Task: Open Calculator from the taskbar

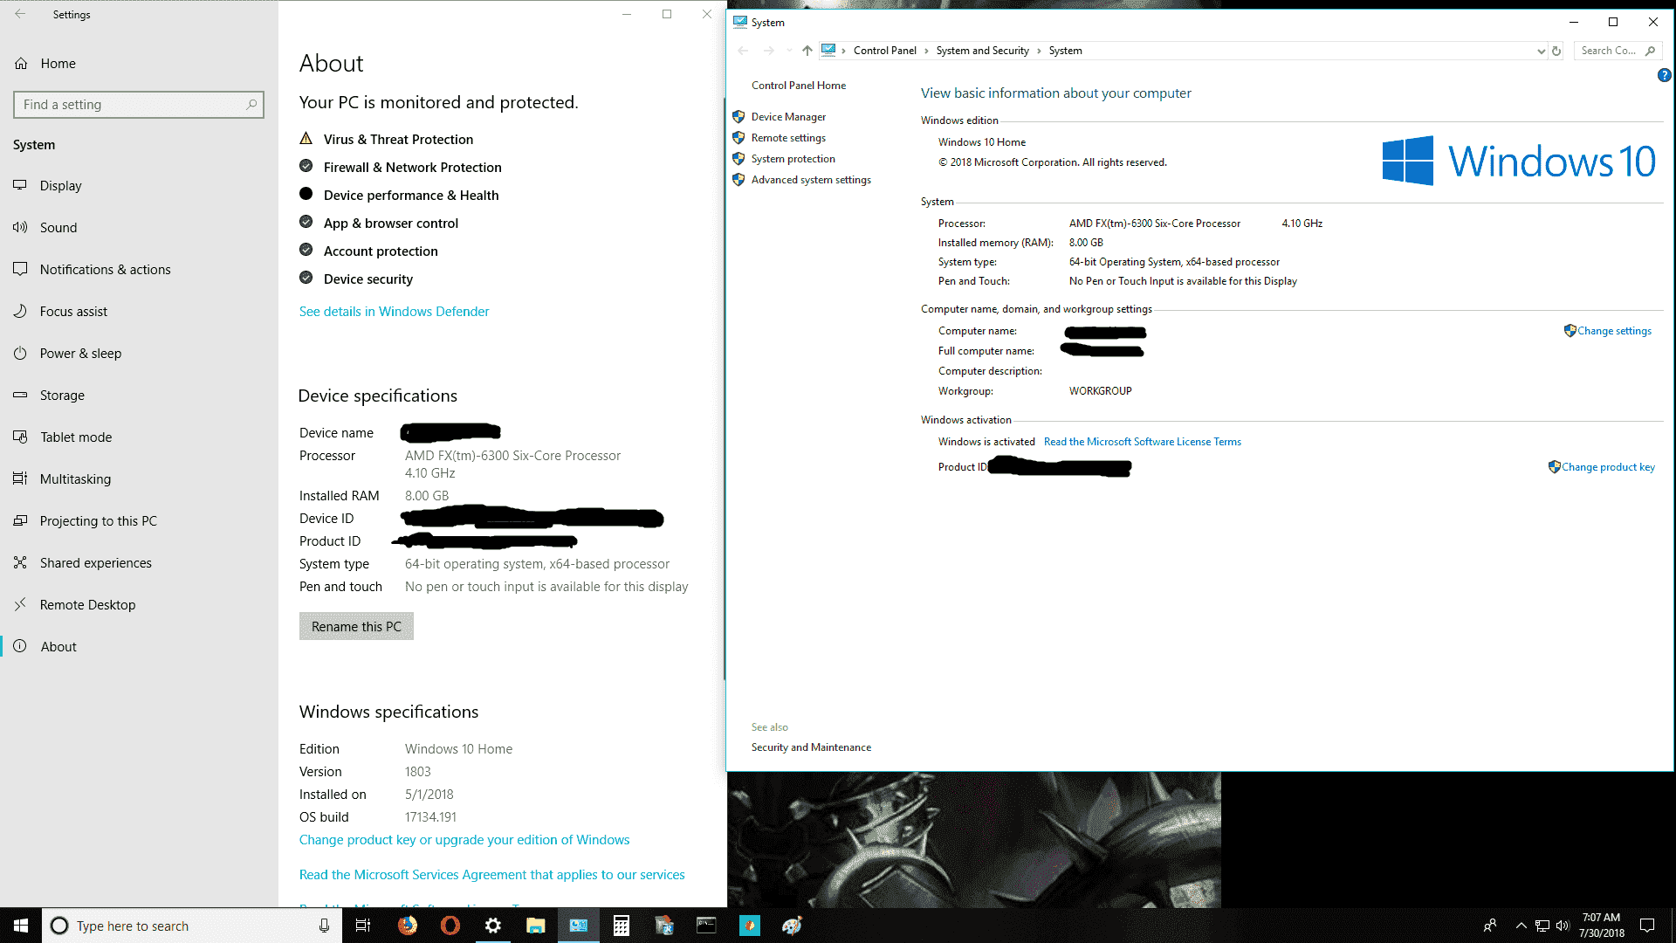Action: click(x=621, y=925)
